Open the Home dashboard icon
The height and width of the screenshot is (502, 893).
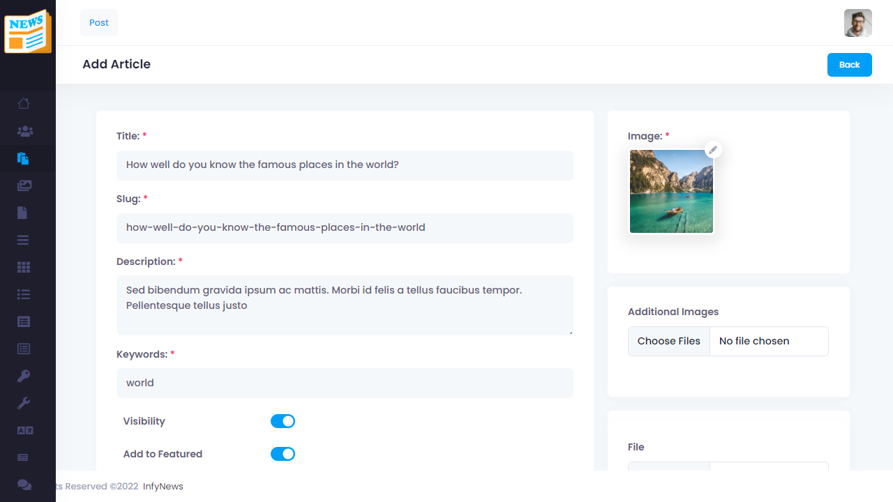pyautogui.click(x=23, y=103)
